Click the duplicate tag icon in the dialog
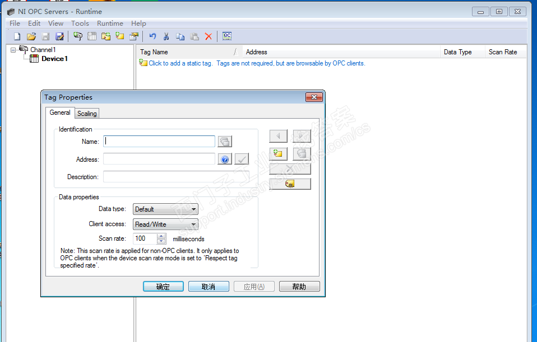The height and width of the screenshot is (342, 537). point(302,154)
